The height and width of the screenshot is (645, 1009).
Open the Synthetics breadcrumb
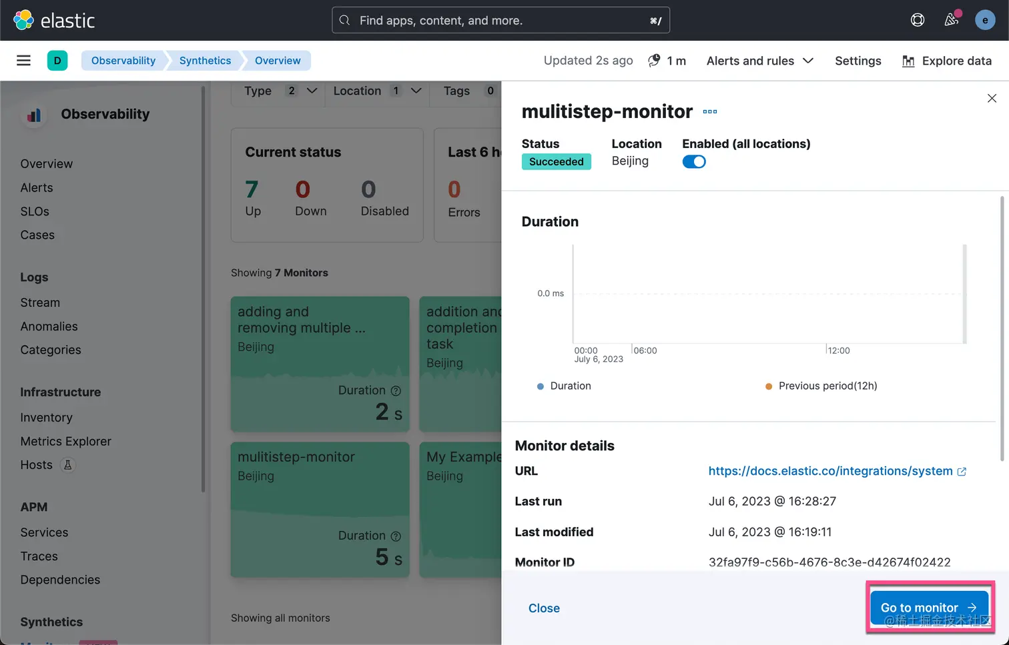tap(205, 61)
